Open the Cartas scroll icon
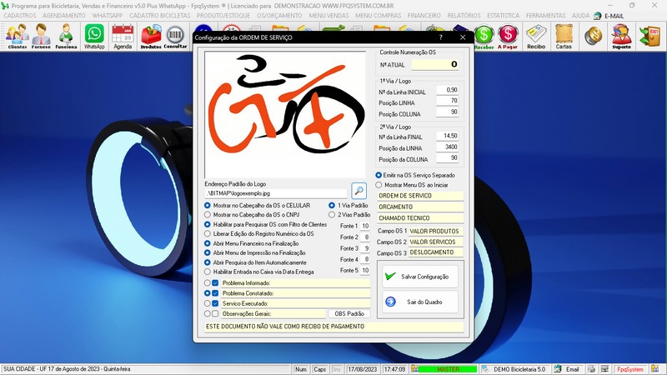 click(564, 36)
